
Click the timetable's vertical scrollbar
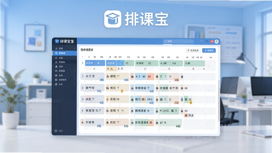click(219, 101)
